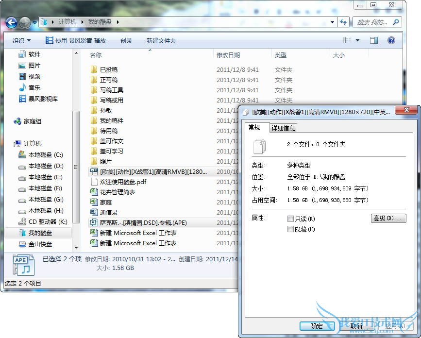421x338 pixels.
Task: Select 花卉管理简表 Excel file icon
Action: pos(94,192)
